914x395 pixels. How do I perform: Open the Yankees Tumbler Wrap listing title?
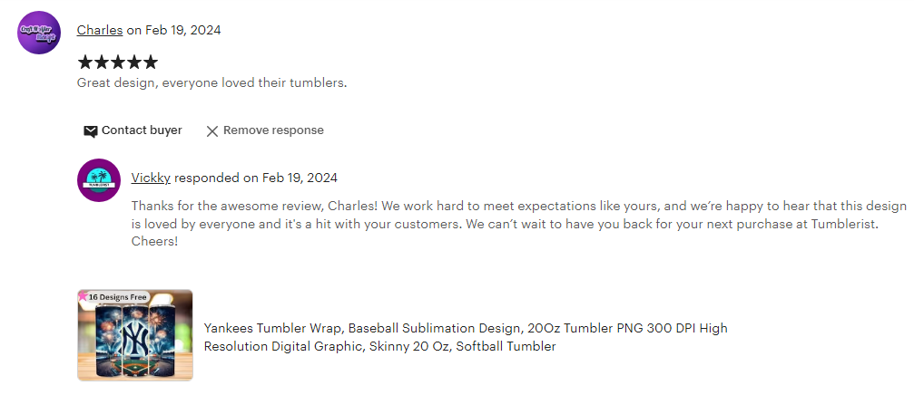coord(465,337)
